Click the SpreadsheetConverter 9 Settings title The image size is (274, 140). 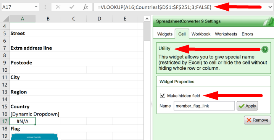[x=188, y=21]
